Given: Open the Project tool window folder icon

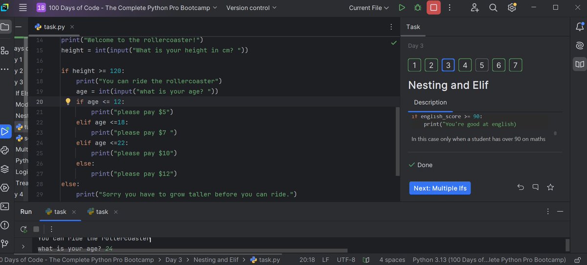Looking at the screenshot, I should pyautogui.click(x=5, y=27).
